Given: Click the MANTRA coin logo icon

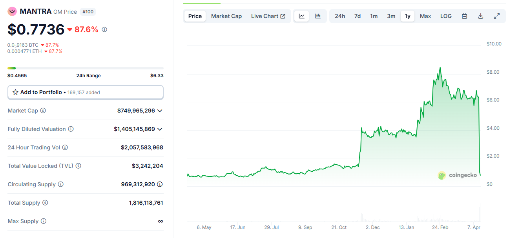Looking at the screenshot, I should coord(12,11).
